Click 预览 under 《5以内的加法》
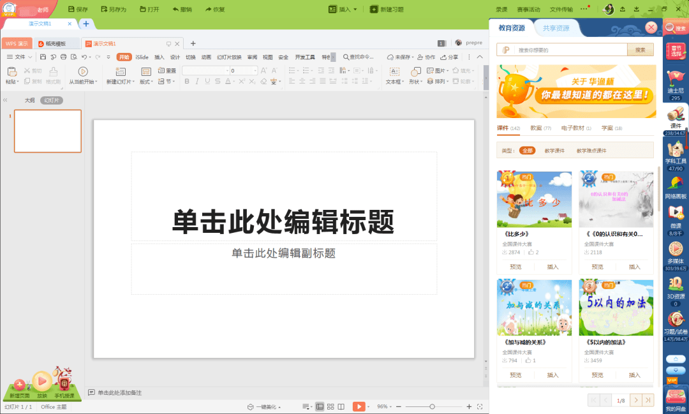The height and width of the screenshot is (414, 689). tap(597, 374)
